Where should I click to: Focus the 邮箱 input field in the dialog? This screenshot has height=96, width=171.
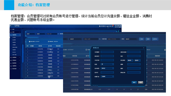click(134, 64)
